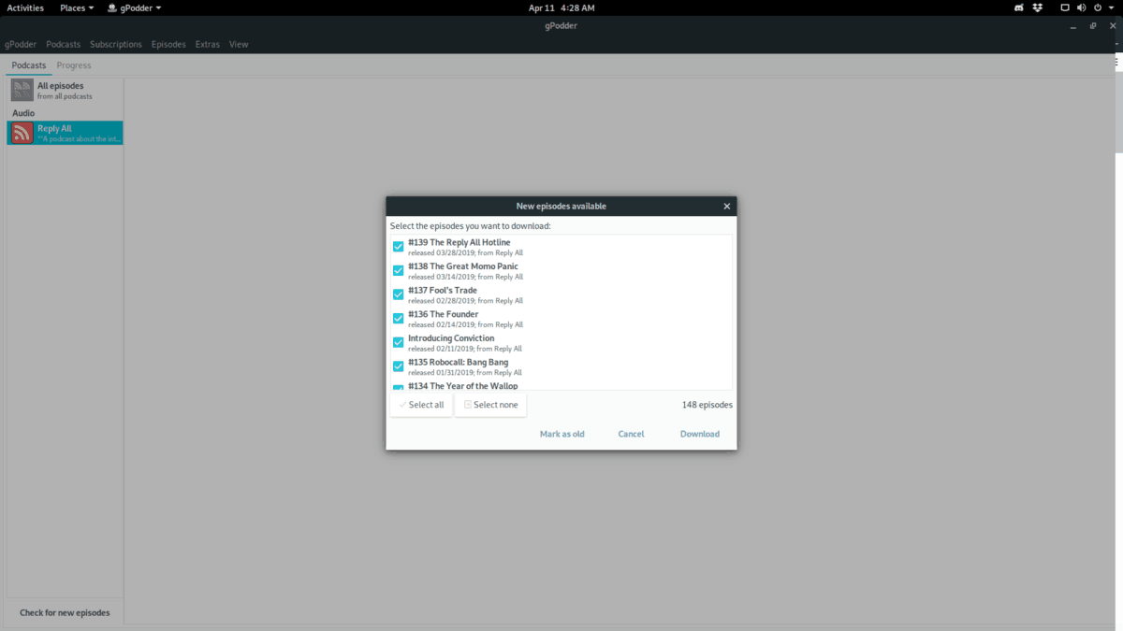Viewport: 1123px width, 631px height.
Task: Uncheck episode #136 The Founder
Action: (399, 319)
